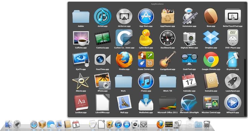Launch Mediathek.app
The image size is (248, 131).
146,103
